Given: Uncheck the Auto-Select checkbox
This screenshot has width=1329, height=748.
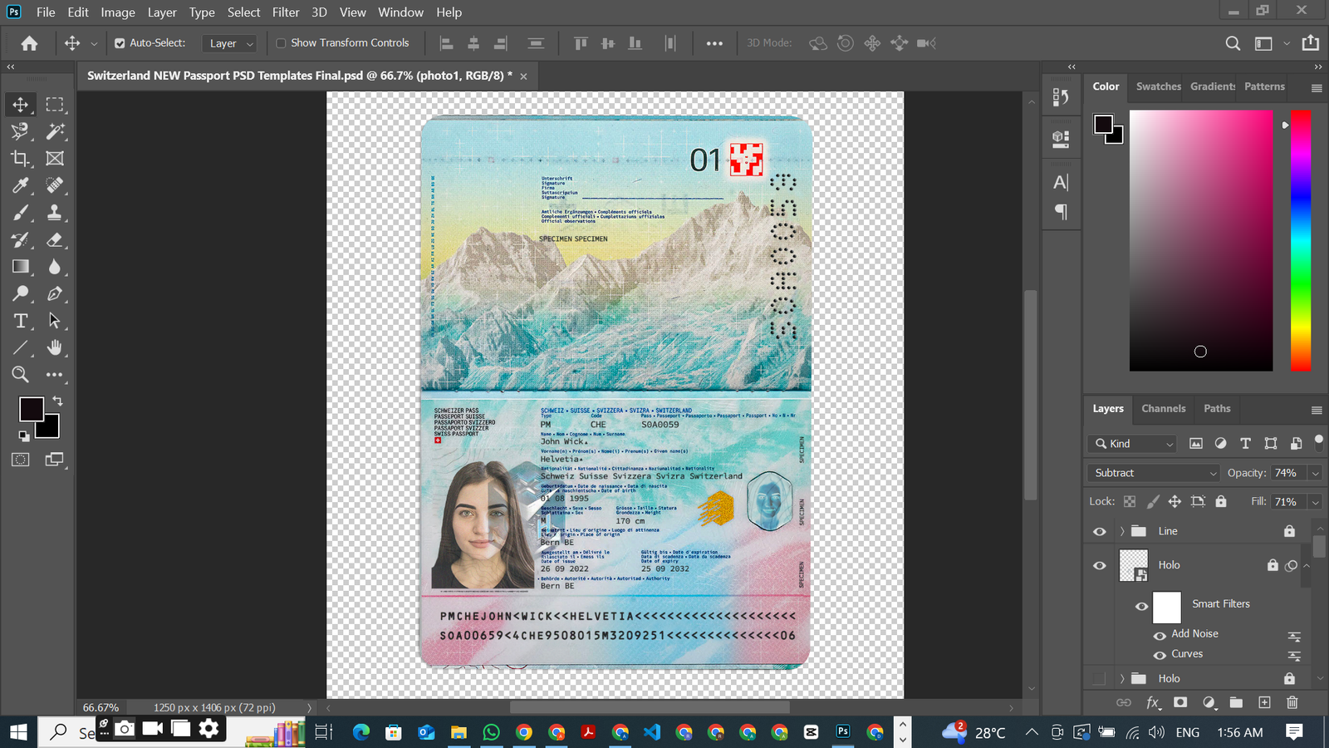Looking at the screenshot, I should click(x=120, y=43).
